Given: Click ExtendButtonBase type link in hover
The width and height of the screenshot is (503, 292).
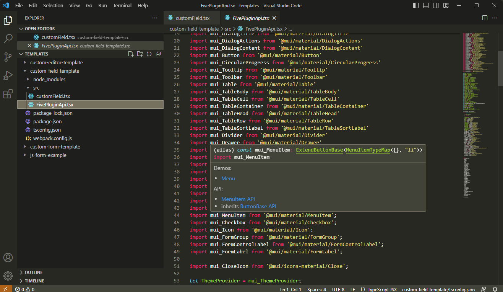Looking at the screenshot, I should [x=319, y=150].
